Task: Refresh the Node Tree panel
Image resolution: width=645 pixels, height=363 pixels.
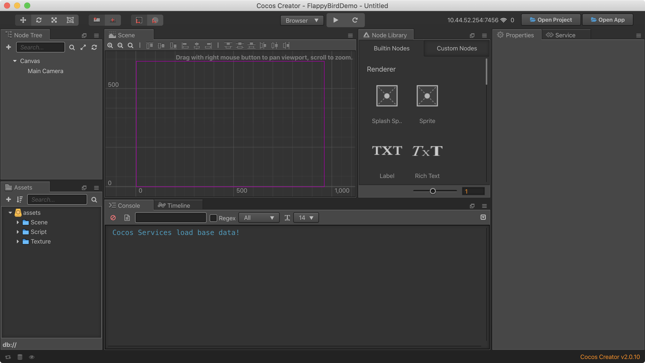Action: pyautogui.click(x=94, y=47)
